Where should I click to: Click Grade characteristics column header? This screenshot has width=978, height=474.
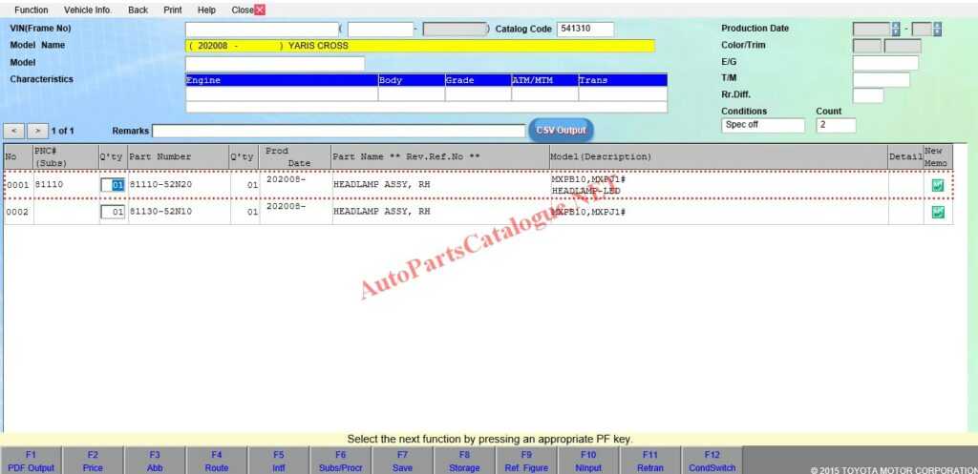pyautogui.click(x=478, y=80)
